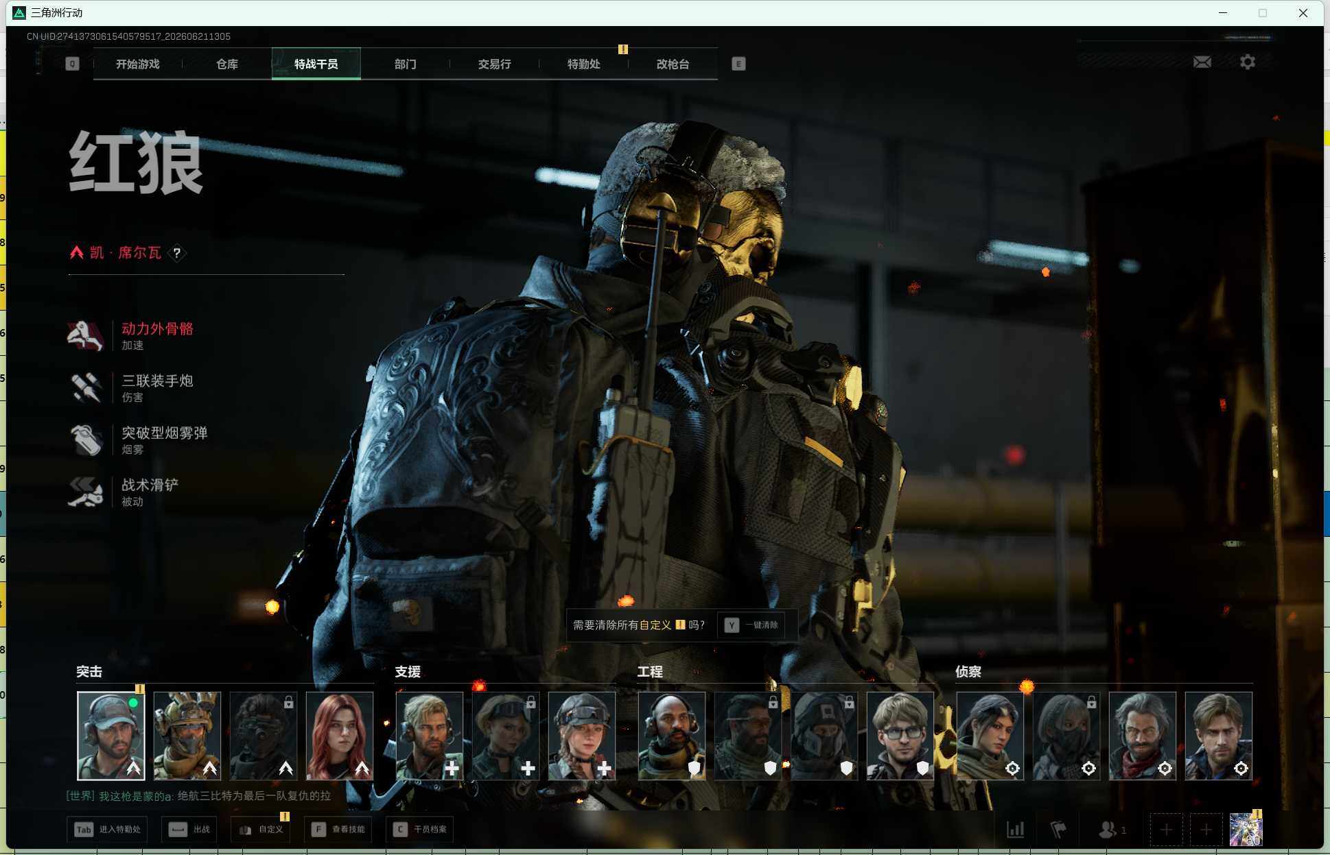Select the 特战干员 tab

click(x=316, y=64)
